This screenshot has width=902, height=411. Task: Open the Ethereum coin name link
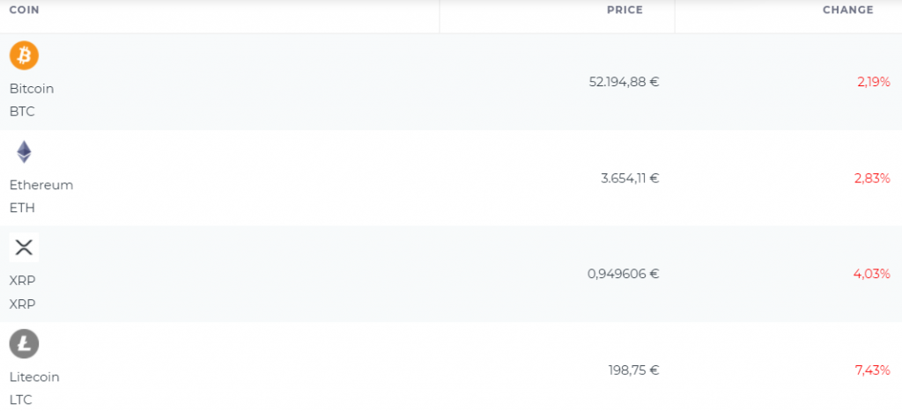[x=41, y=185]
